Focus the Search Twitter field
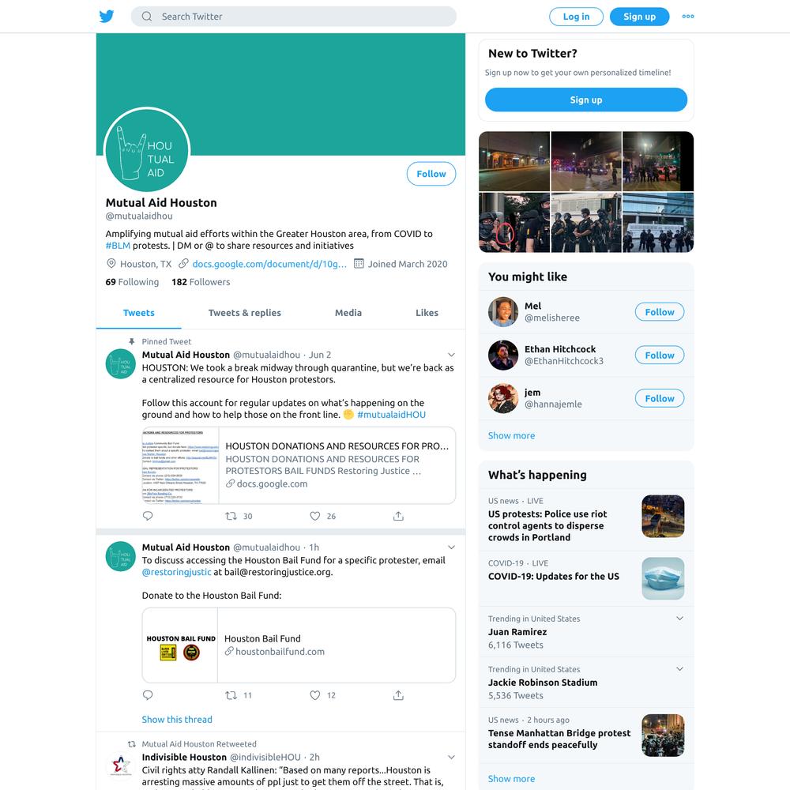The width and height of the screenshot is (790, 790). click(294, 16)
